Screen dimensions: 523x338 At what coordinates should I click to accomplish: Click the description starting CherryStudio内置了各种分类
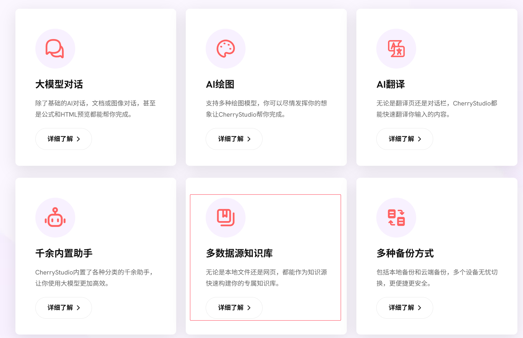pos(94,278)
